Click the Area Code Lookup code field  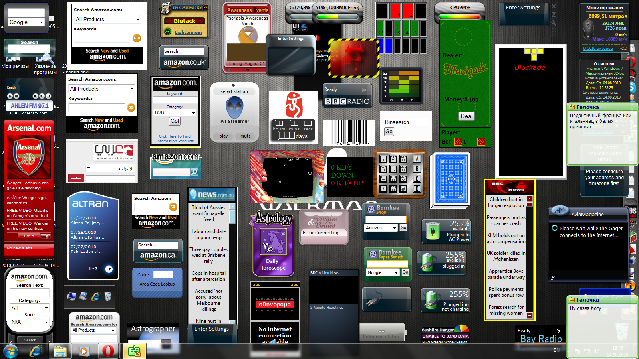pos(163,275)
